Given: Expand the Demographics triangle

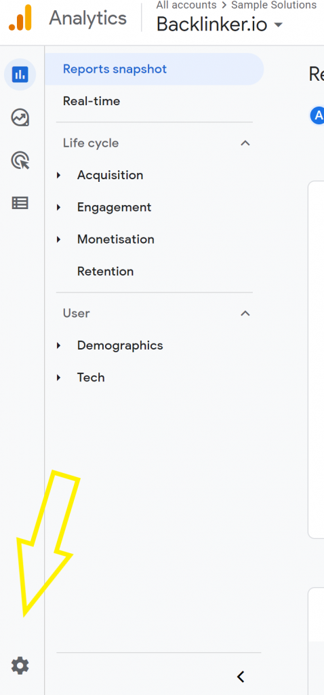Looking at the screenshot, I should (x=58, y=345).
